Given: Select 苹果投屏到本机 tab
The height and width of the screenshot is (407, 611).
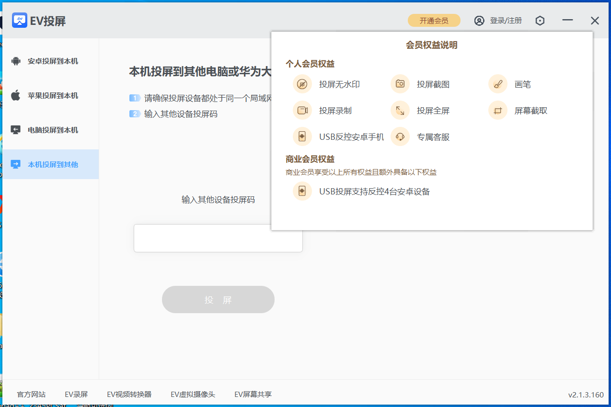Looking at the screenshot, I should [50, 96].
